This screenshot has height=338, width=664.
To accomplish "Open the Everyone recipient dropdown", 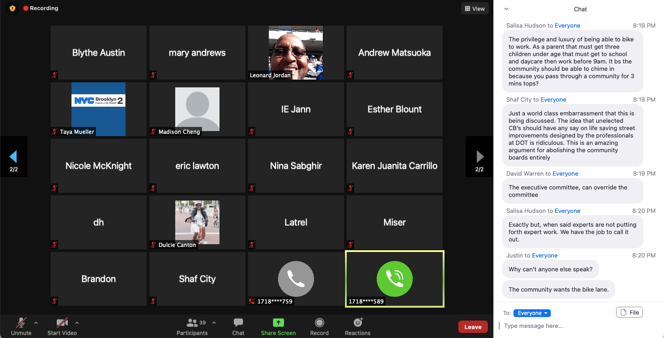I will [x=532, y=313].
